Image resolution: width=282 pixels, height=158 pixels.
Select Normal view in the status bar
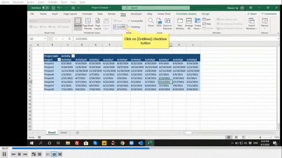(229, 137)
